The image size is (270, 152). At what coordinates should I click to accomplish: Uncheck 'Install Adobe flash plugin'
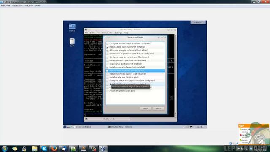[x=108, y=47]
